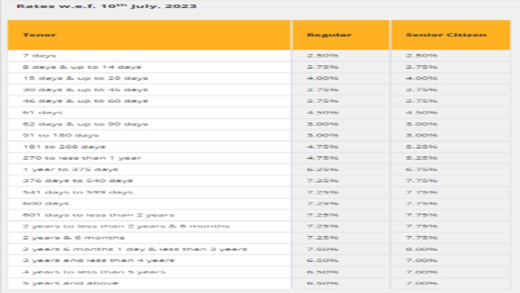520x293 pixels.
Task: Select the 2 years & 6 months row
Action: (259, 237)
